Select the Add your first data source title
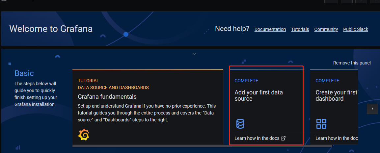380x153 pixels. (x=258, y=96)
